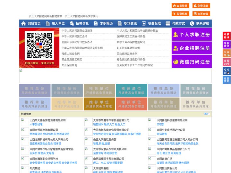Click the news icon for 职场资讯
Viewport: 231px width, 173px height.
point(120,23)
